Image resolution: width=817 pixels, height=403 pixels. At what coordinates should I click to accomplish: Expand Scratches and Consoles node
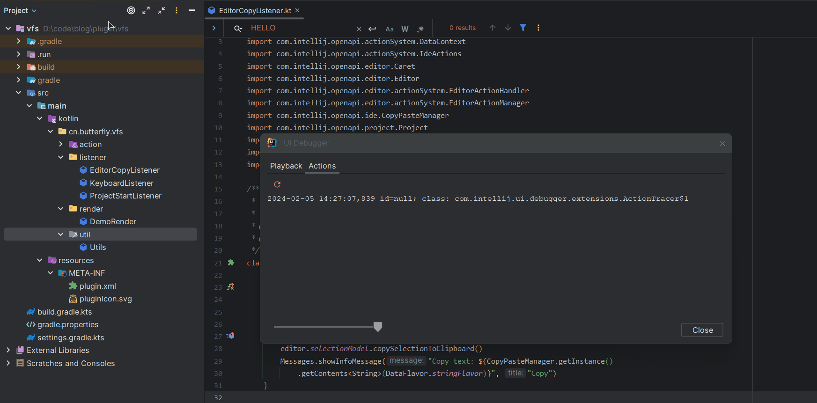(x=8, y=363)
